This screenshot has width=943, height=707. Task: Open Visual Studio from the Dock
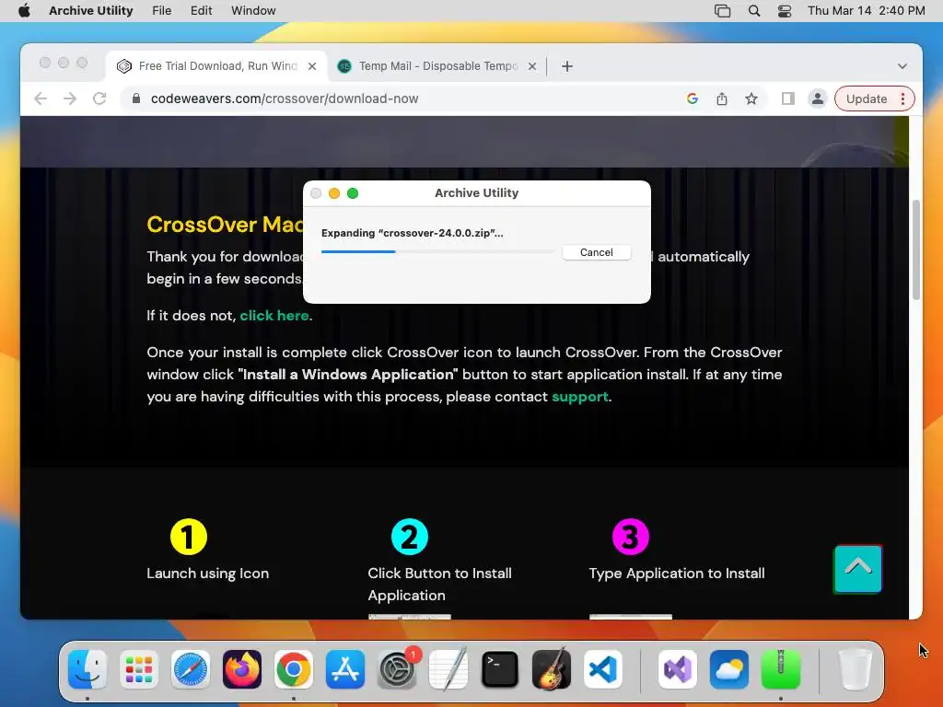click(x=678, y=669)
